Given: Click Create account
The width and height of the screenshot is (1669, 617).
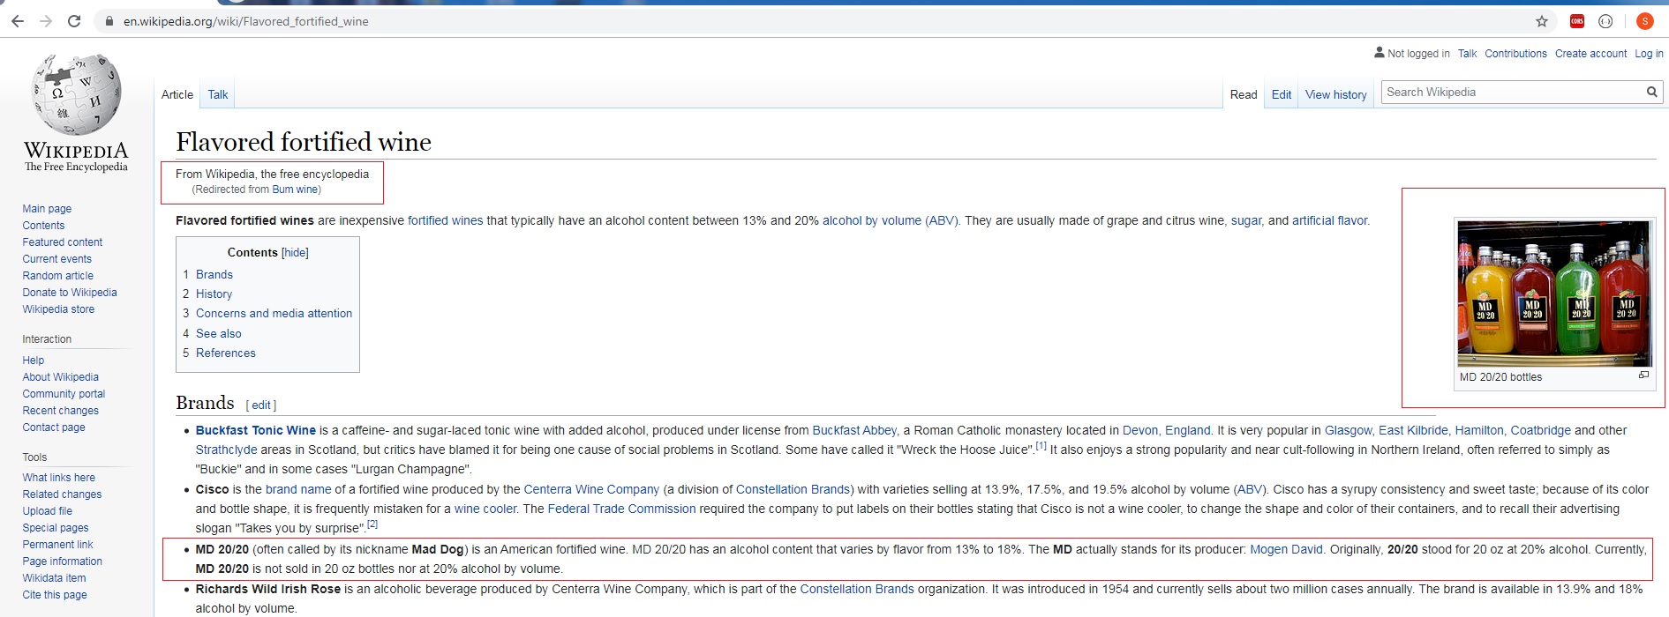Looking at the screenshot, I should pos(1590,54).
